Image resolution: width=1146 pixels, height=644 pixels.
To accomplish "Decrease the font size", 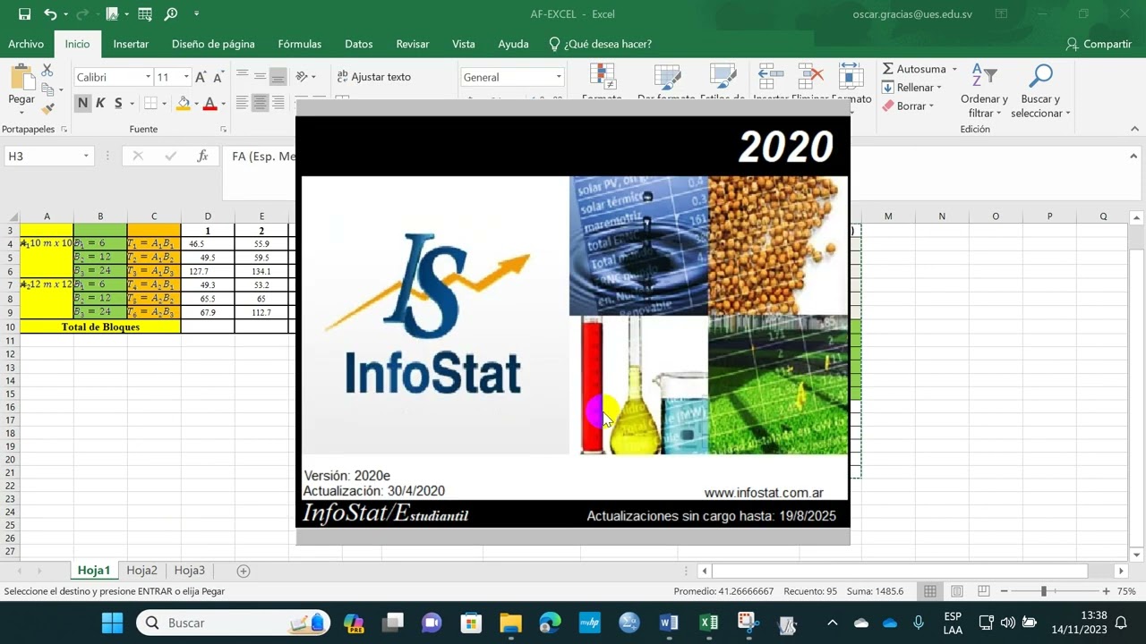I will [218, 77].
